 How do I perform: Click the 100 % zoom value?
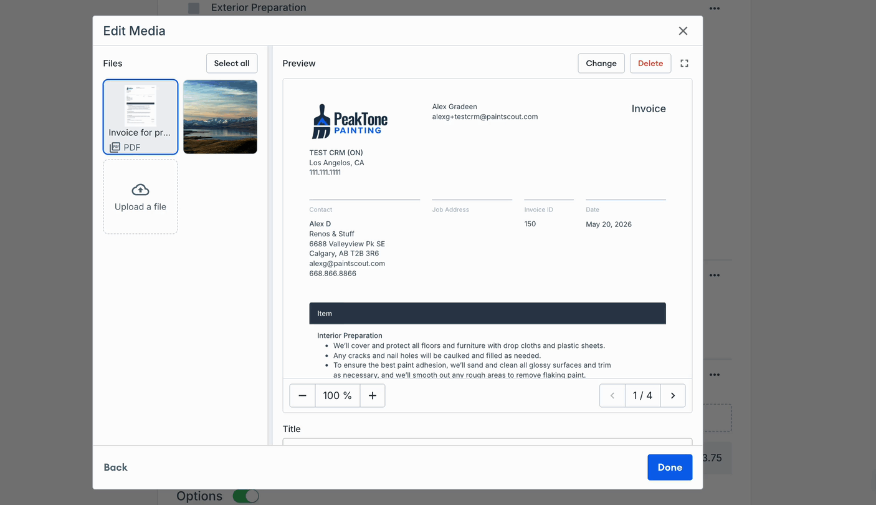pyautogui.click(x=337, y=395)
